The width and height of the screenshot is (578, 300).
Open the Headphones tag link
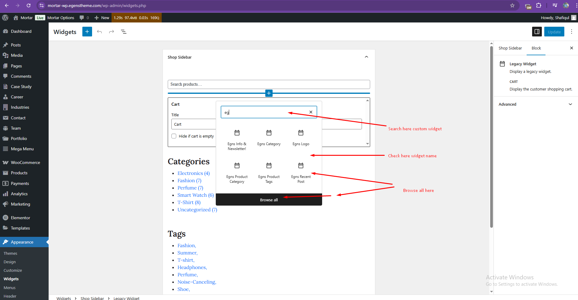192,267
